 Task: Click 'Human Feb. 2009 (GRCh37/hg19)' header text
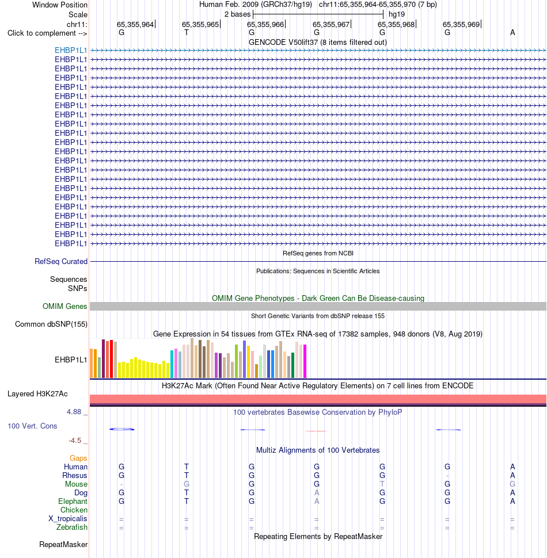(x=255, y=5)
